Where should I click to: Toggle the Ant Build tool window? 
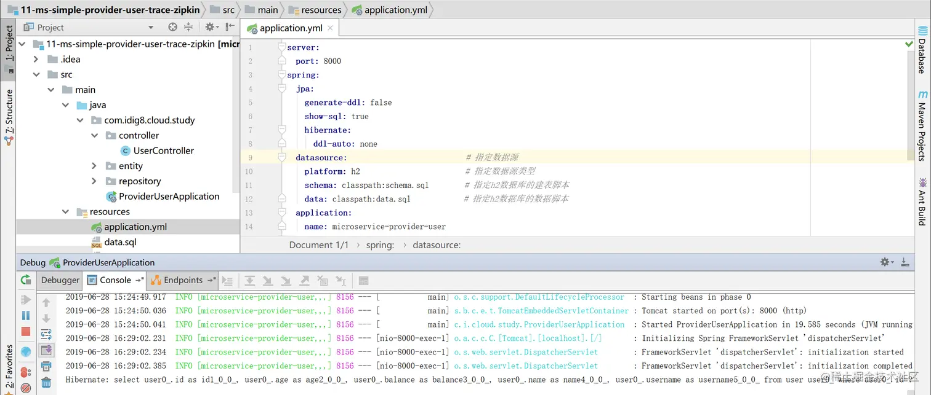tap(922, 201)
